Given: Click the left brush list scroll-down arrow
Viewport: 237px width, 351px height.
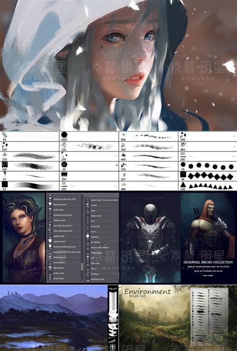Looking at the screenshot, I should (x=82, y=280).
